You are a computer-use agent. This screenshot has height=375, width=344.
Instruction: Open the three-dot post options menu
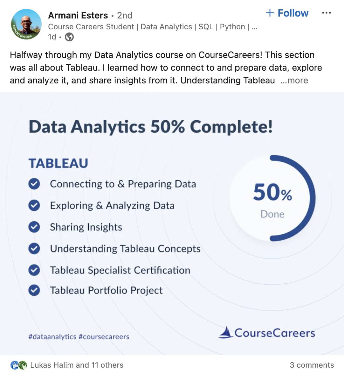(326, 13)
